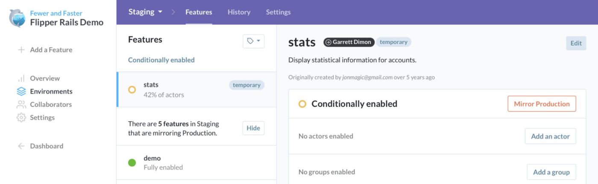Image resolution: width=598 pixels, height=184 pixels.
Task: Click the Fewer and Faster organization link
Action: click(x=56, y=13)
